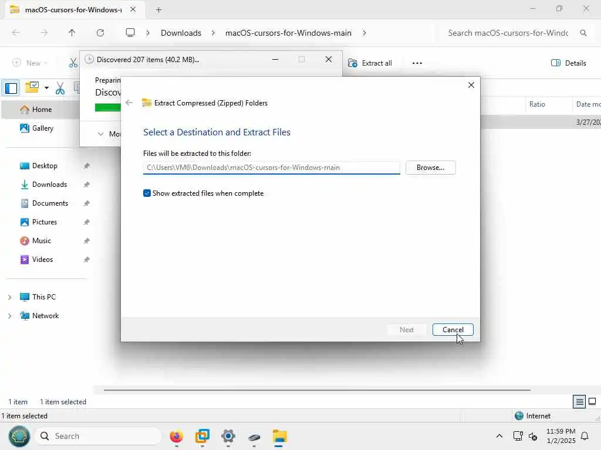Toggle Show extracted files when complete checkbox

point(147,193)
